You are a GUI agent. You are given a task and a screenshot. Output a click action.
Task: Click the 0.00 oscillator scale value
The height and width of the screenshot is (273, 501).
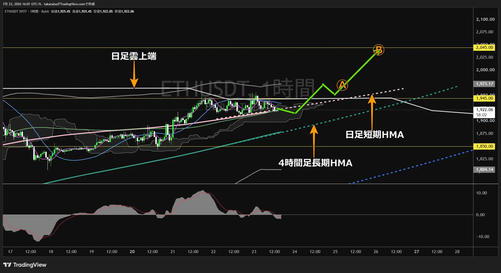pos(480,215)
